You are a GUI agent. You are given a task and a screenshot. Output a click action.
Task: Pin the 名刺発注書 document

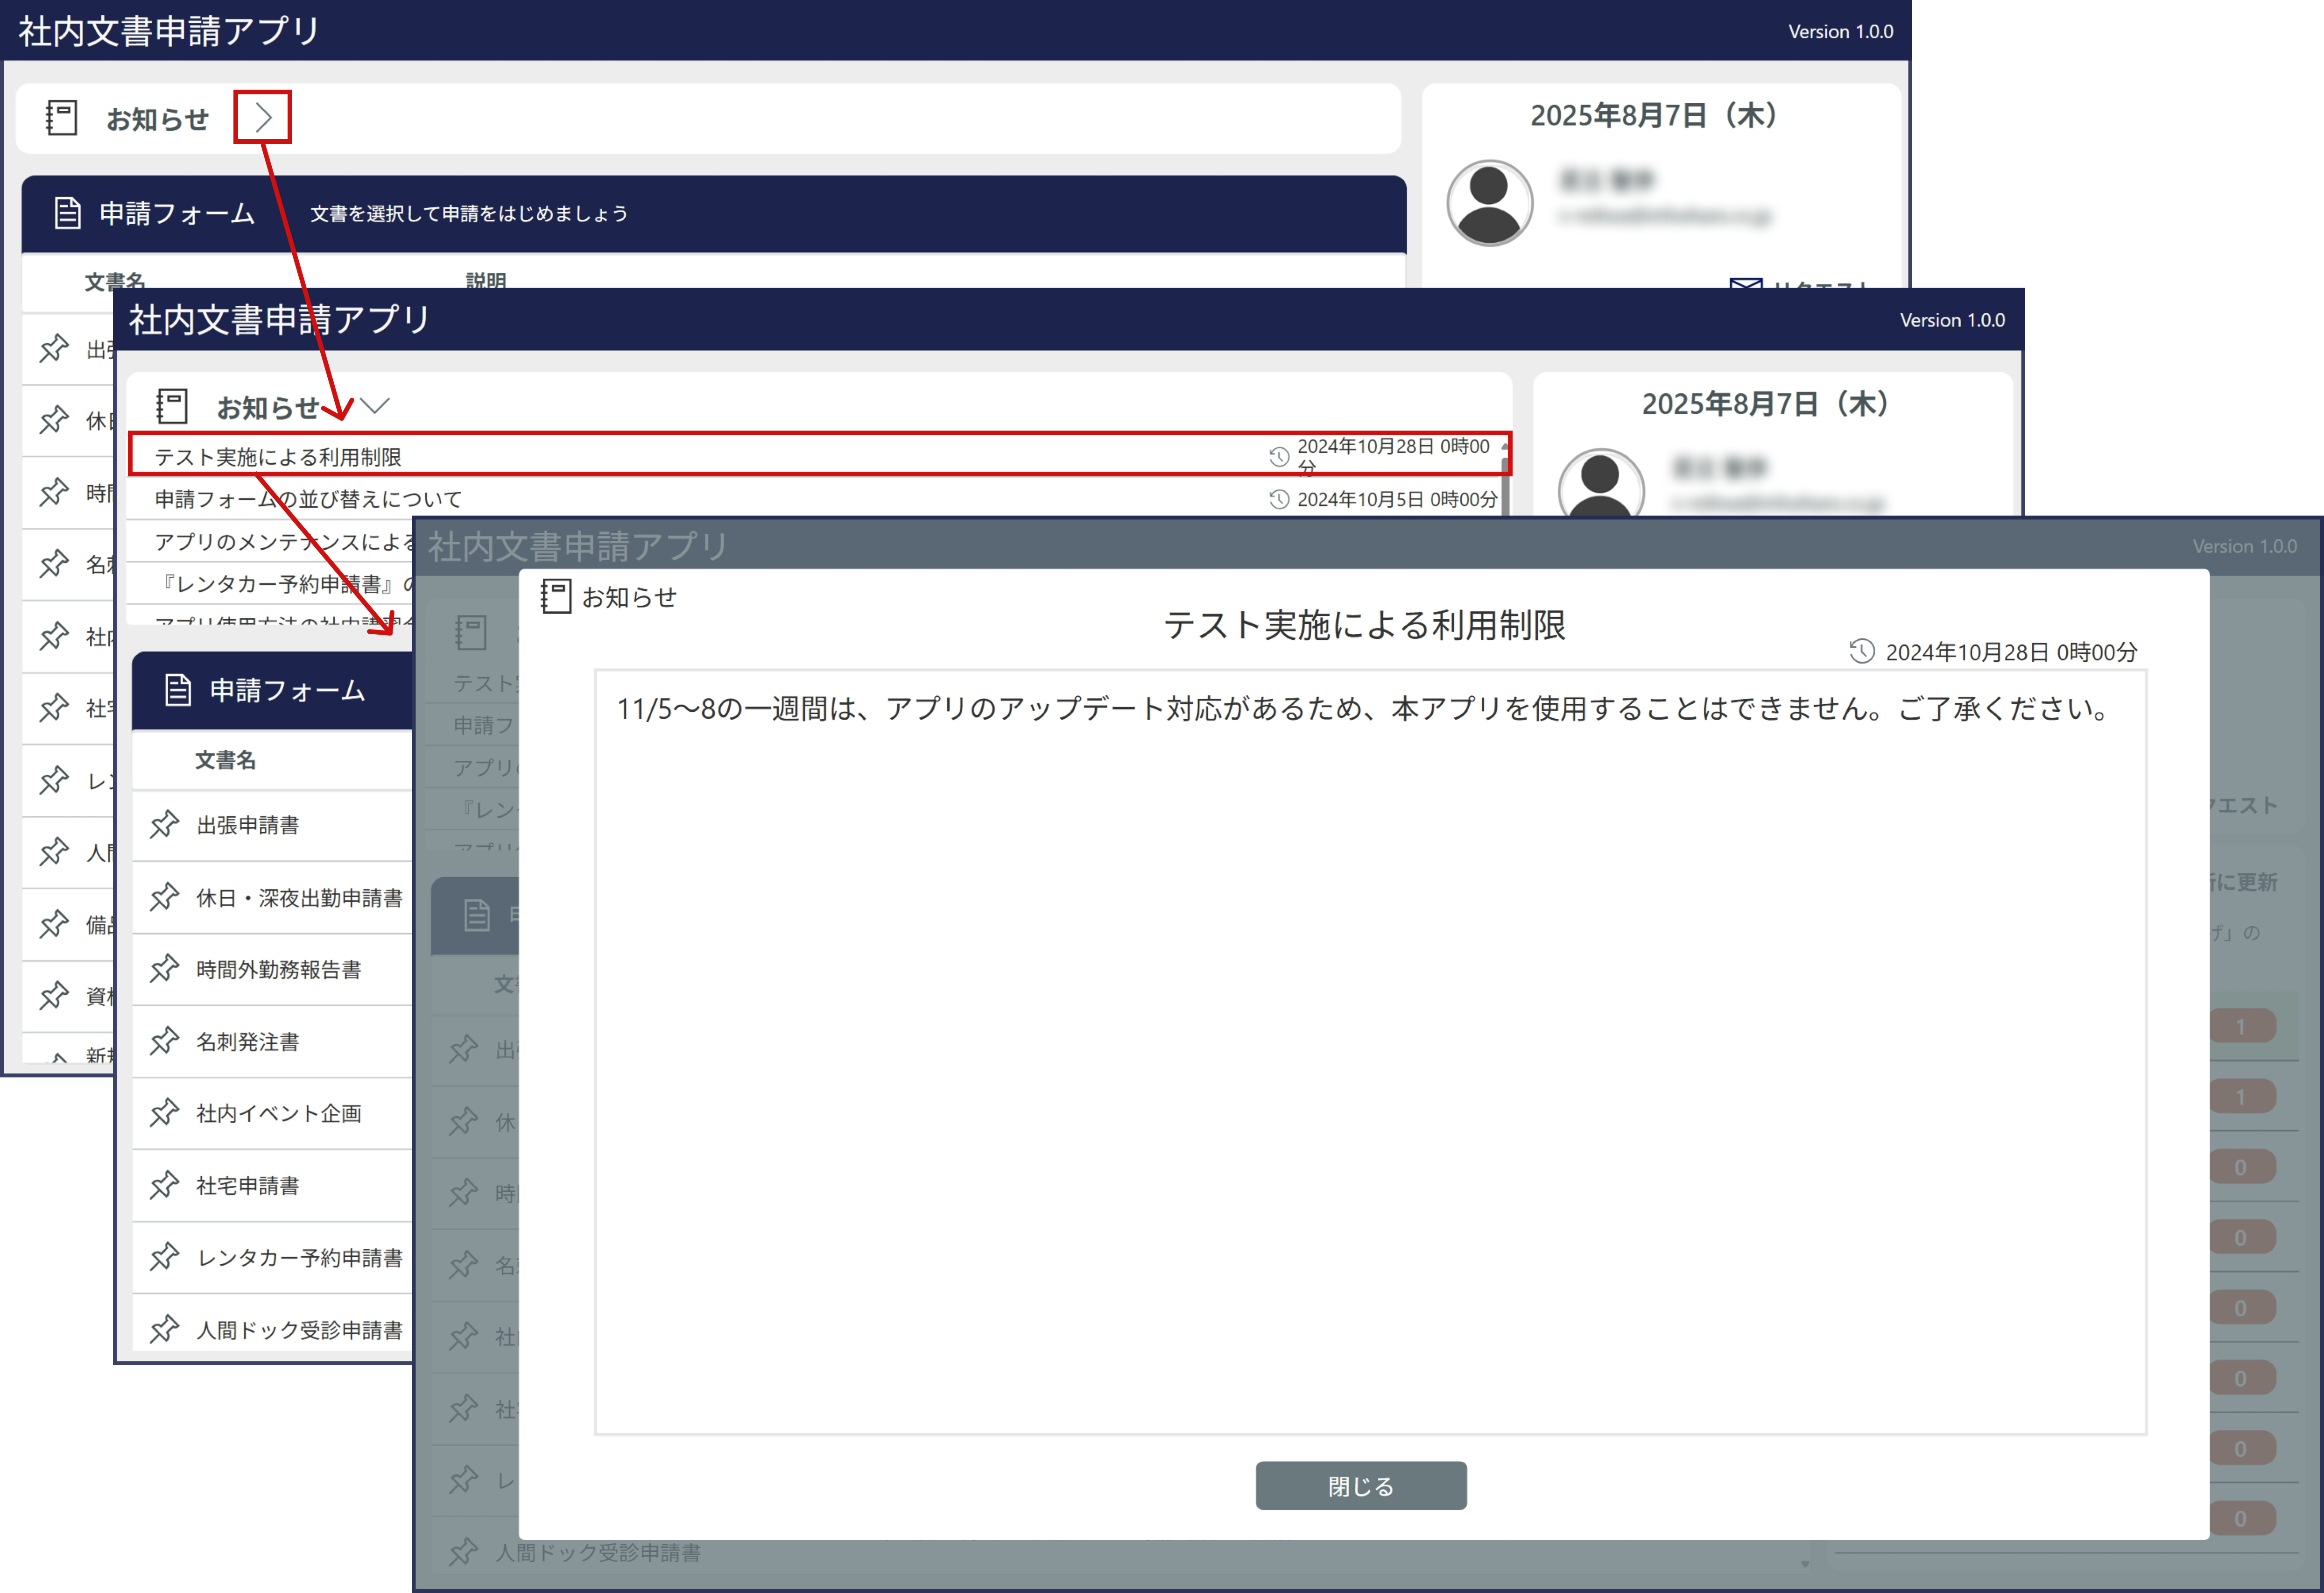164,1041
